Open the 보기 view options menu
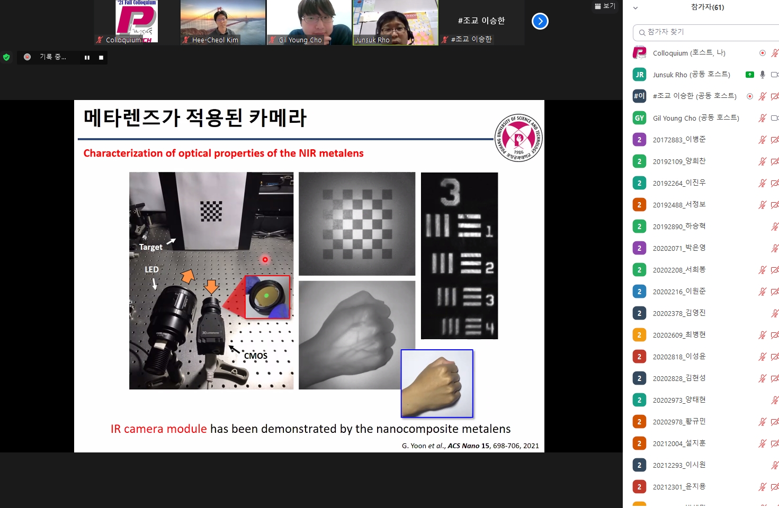 tap(605, 6)
